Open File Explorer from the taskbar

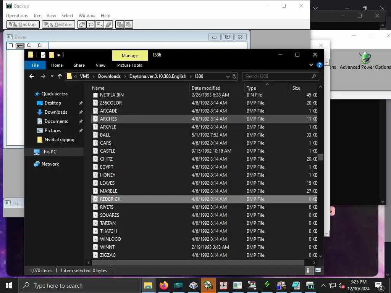pos(148,285)
